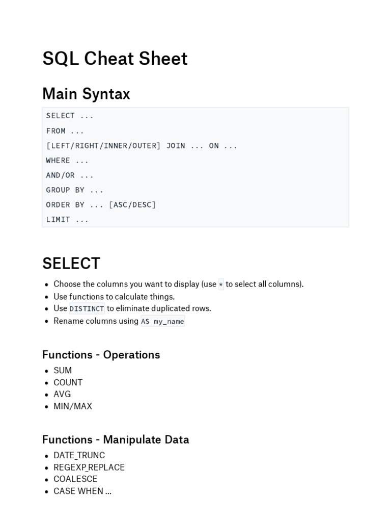The height and width of the screenshot is (522, 391).
Task: Click the MIN/MAX bullet item
Action: (73, 406)
